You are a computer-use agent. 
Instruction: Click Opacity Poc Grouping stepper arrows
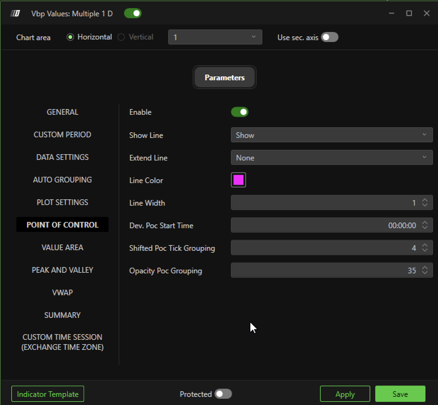tap(425, 271)
